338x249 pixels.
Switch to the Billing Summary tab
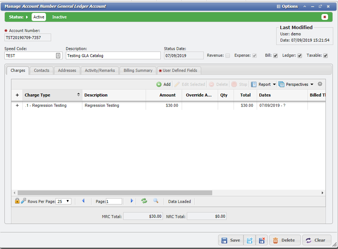click(x=138, y=70)
